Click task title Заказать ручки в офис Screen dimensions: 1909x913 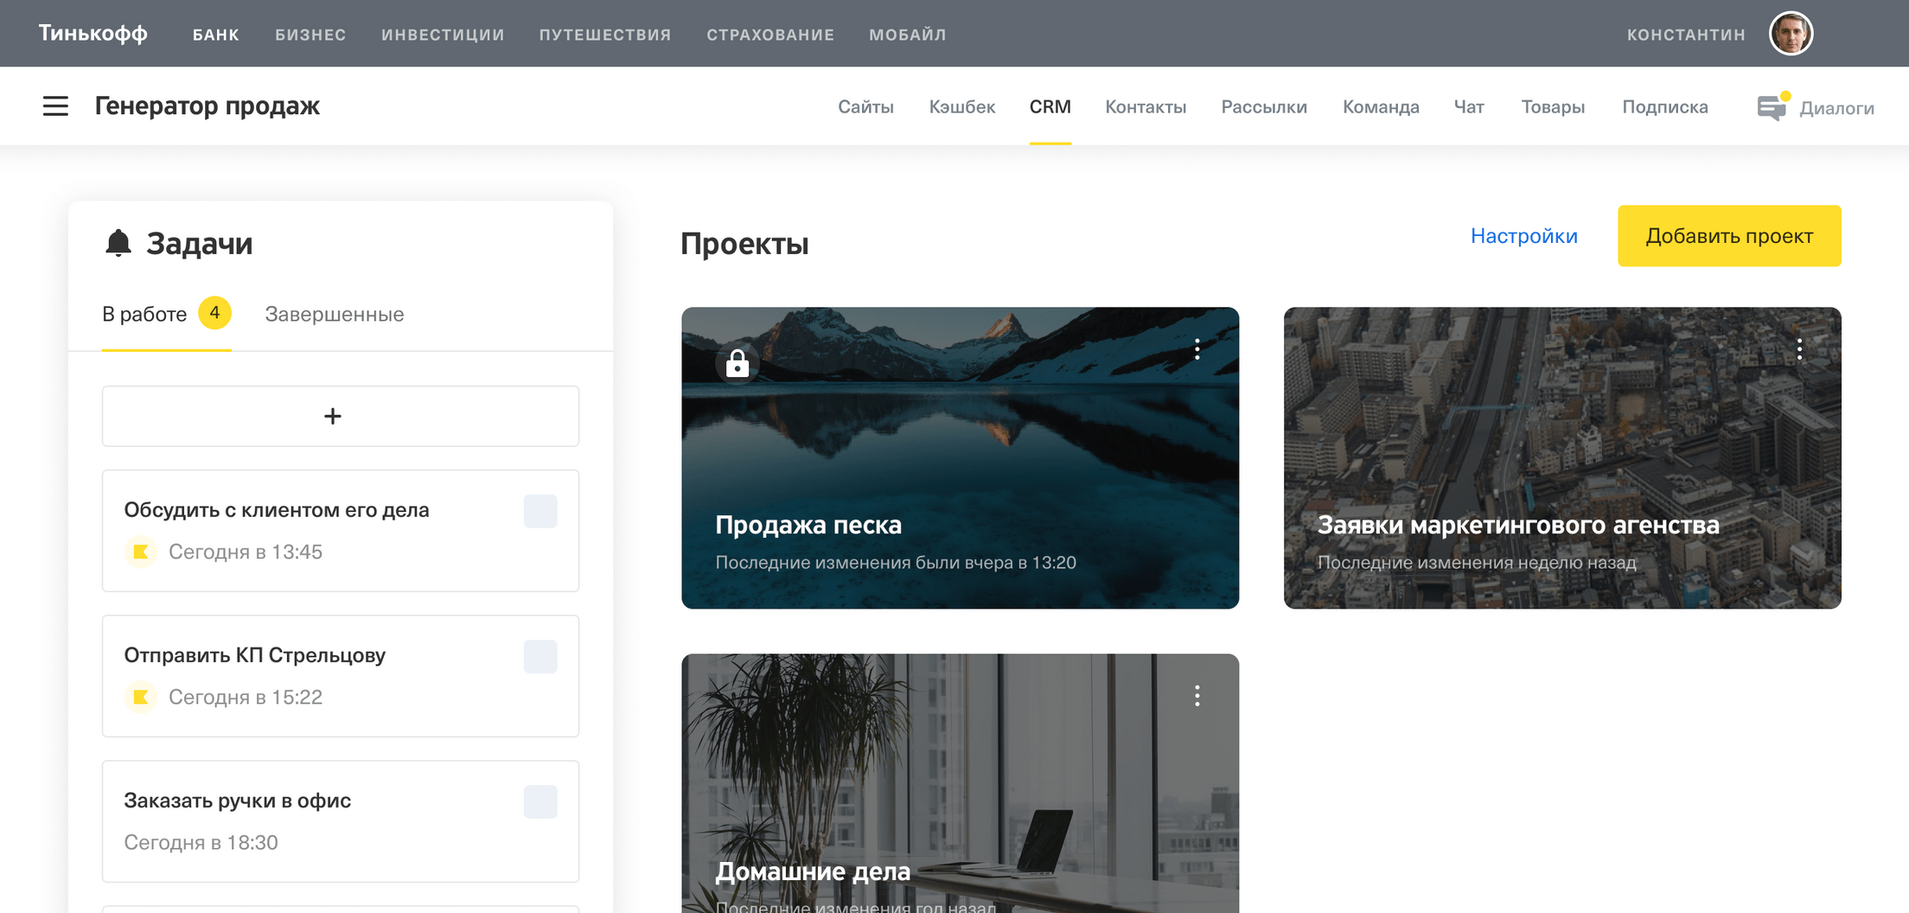point(238,801)
